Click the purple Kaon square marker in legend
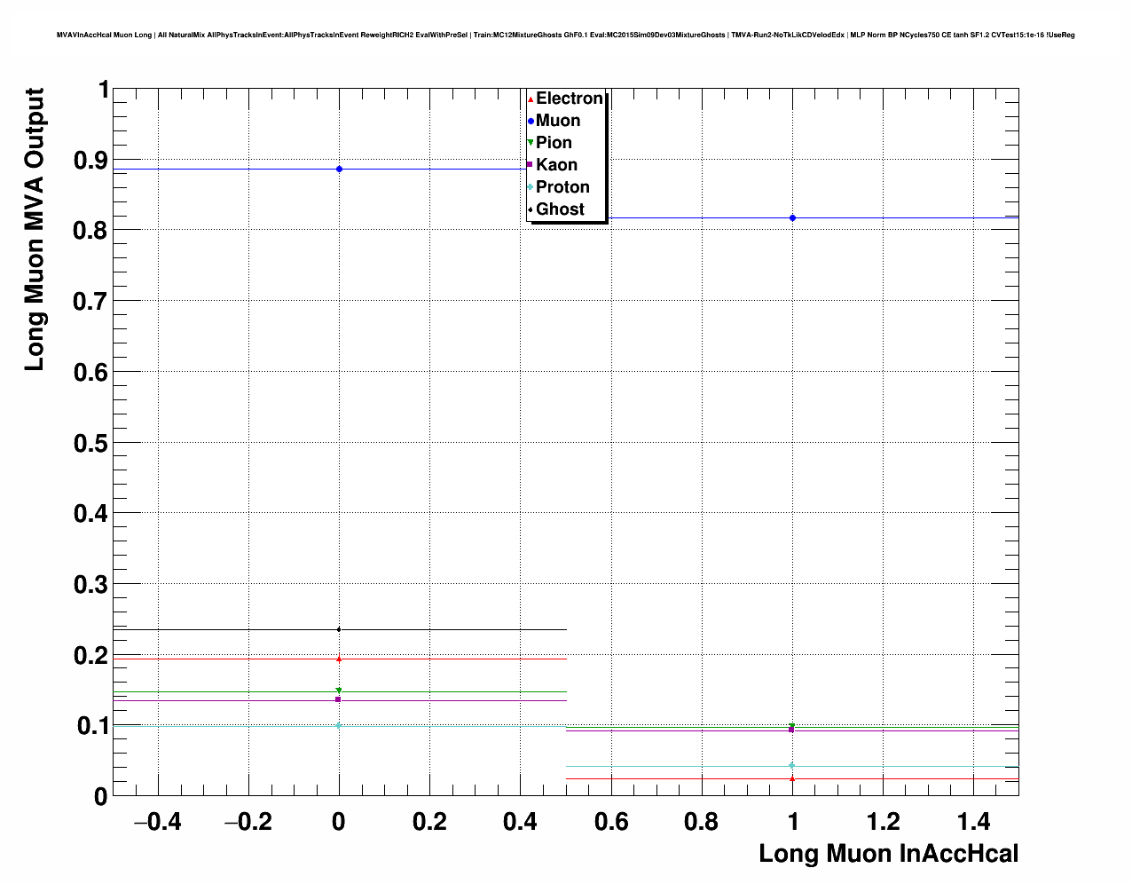This screenshot has height=884, width=1132. pyautogui.click(x=530, y=165)
